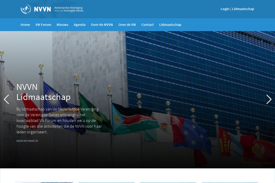The width and height of the screenshot is (275, 183).
Task: Open the Over de VN menu item
Action: pyautogui.click(x=127, y=25)
